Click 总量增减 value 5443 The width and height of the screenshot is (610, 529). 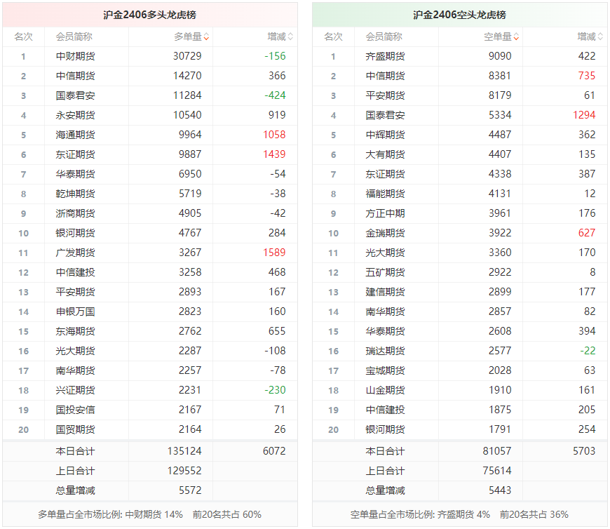point(500,490)
